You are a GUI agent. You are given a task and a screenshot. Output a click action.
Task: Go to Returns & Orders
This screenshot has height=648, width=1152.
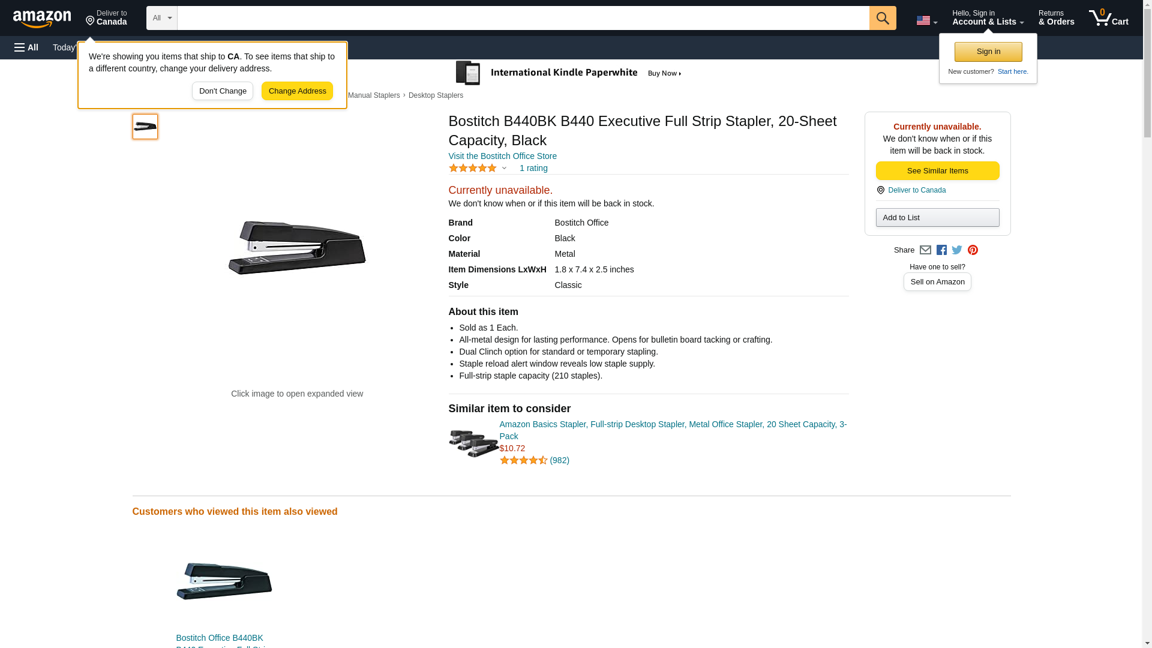tap(1056, 18)
